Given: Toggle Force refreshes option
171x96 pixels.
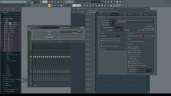Looking at the screenshot, I should pos(153,30).
